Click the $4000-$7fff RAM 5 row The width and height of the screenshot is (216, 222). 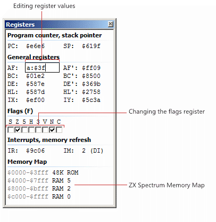[39, 180]
